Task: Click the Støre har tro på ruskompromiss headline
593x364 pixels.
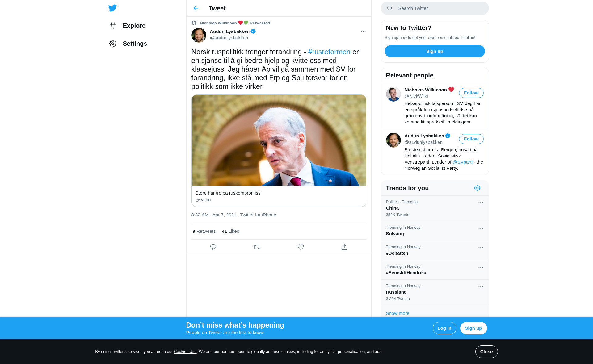Action: [x=228, y=193]
